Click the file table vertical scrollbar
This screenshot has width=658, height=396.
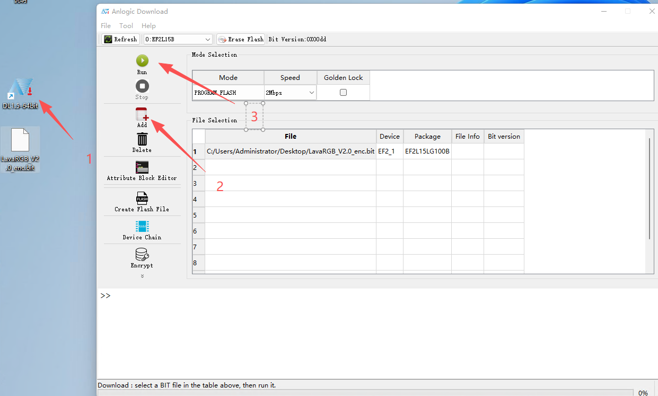tap(650, 188)
